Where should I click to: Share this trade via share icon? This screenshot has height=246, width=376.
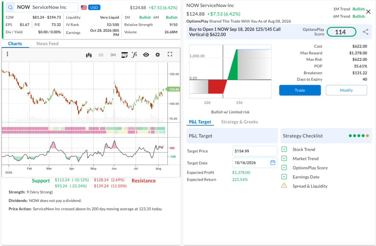(x=365, y=32)
